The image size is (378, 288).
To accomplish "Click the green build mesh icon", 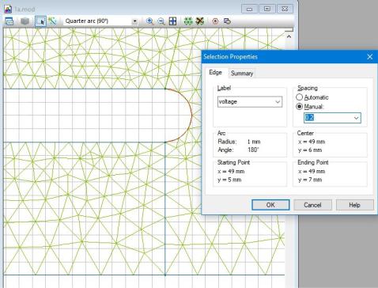I will point(188,21).
